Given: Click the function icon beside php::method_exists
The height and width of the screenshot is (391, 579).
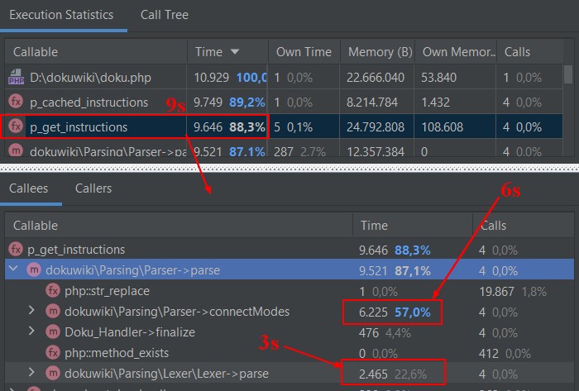Looking at the screenshot, I should 54,352.
